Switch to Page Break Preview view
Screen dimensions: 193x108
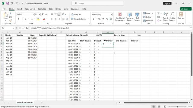(165, 106)
